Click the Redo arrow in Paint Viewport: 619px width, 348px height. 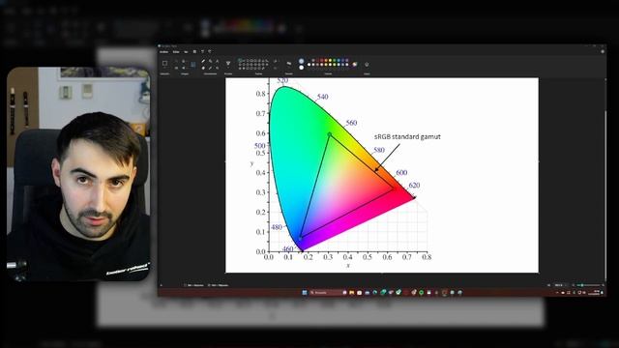coord(210,51)
